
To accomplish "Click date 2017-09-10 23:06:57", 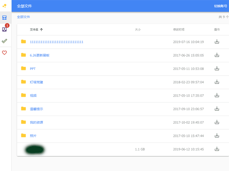I will (x=189, y=109).
